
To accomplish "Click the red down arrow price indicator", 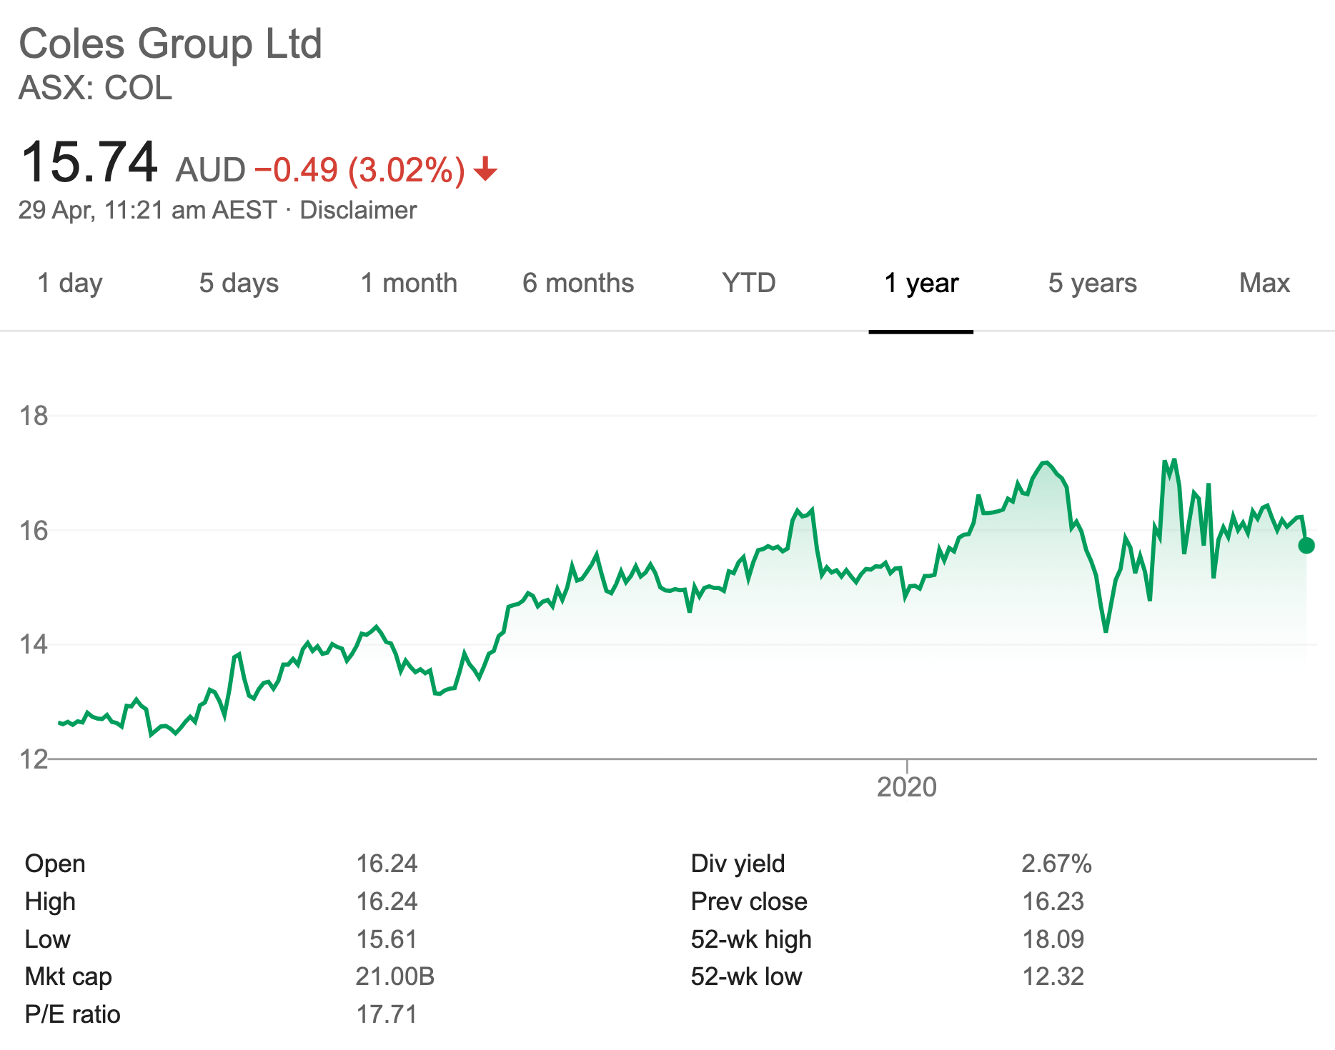I will [485, 170].
